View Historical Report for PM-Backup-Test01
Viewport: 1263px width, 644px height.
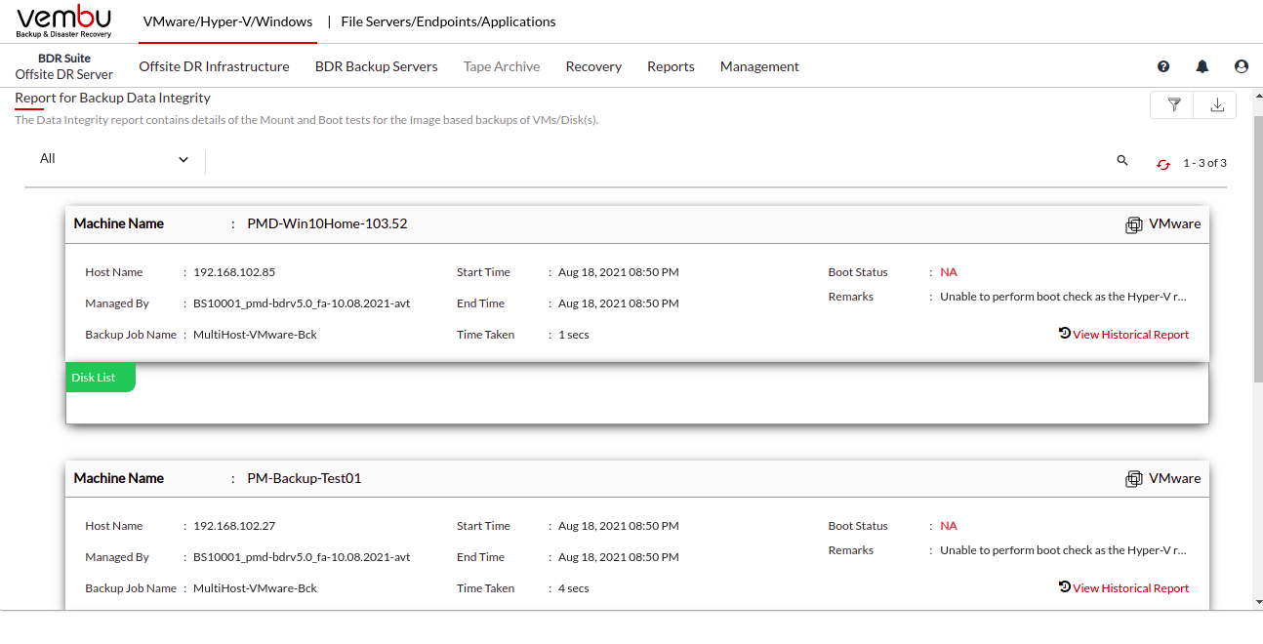tap(1130, 588)
